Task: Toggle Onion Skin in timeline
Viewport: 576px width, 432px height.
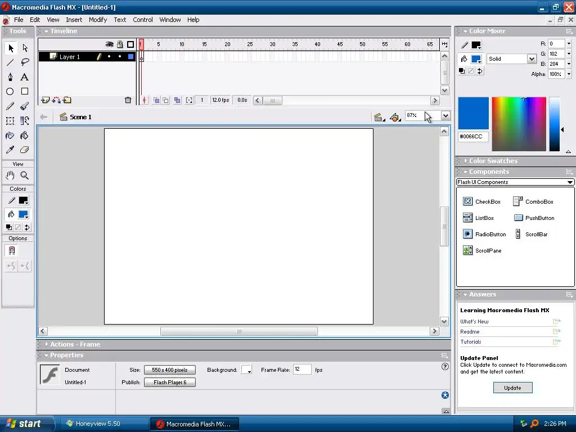Action: coord(156,100)
